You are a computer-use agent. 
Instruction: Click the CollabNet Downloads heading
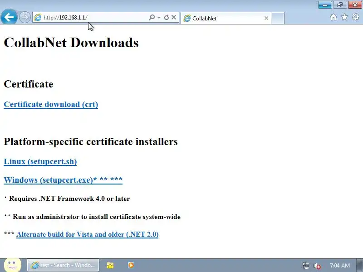(71, 43)
